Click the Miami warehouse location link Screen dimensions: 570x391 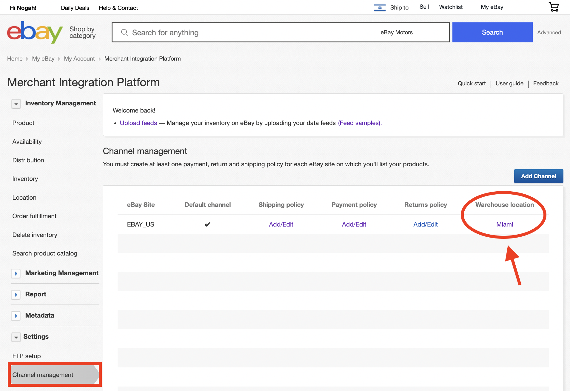point(505,224)
